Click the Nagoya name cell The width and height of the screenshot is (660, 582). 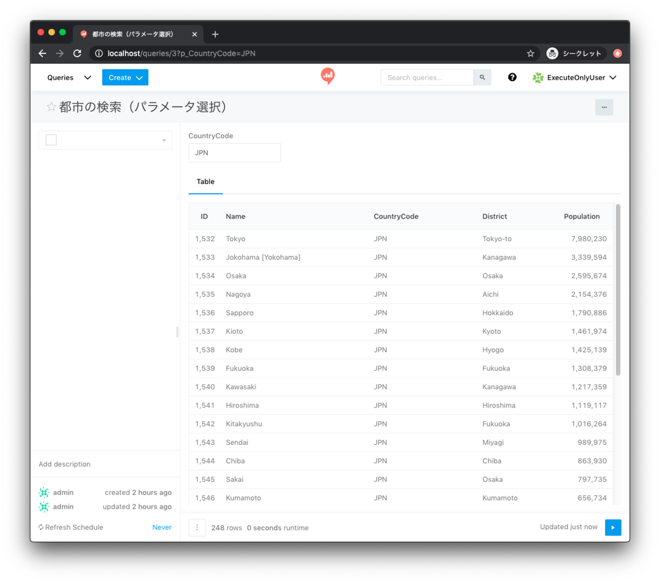click(238, 295)
